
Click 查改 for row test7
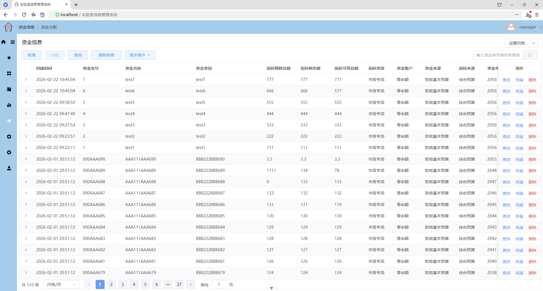pyautogui.click(x=507, y=80)
